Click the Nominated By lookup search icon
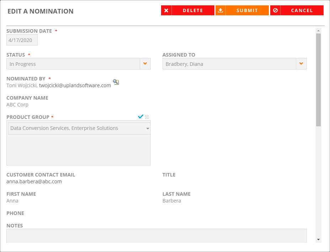Screen dimensions: 330x252 point(116,82)
